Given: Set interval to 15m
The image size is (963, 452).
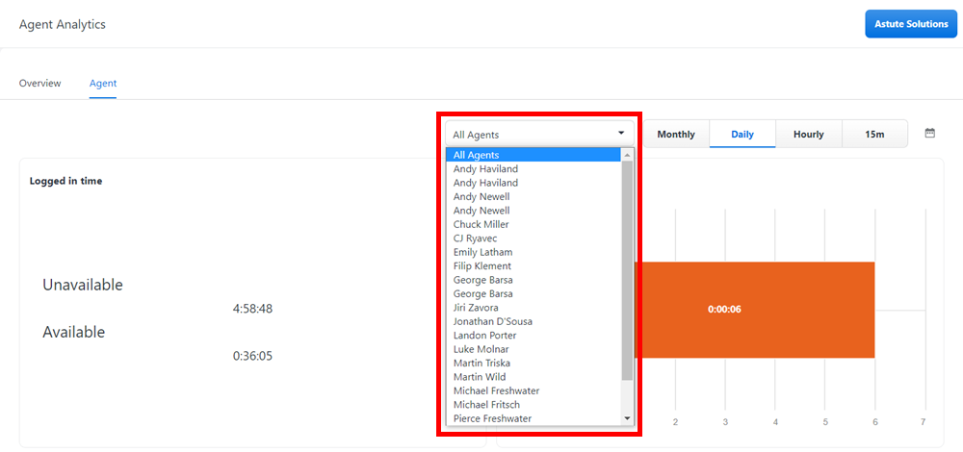Looking at the screenshot, I should pos(874,135).
